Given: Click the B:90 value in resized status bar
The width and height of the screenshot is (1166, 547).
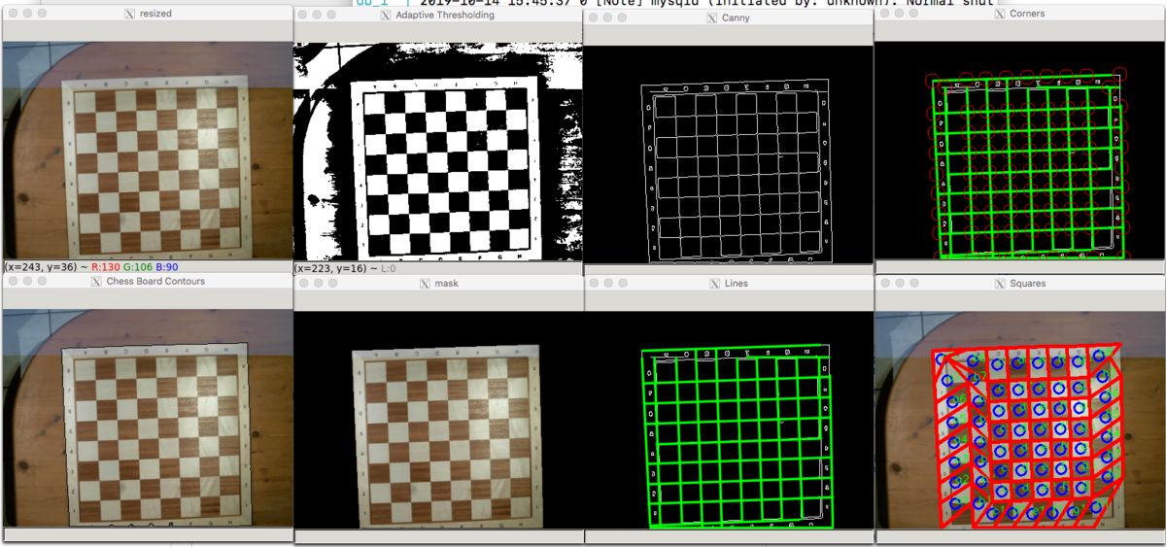Looking at the screenshot, I should coord(166,267).
